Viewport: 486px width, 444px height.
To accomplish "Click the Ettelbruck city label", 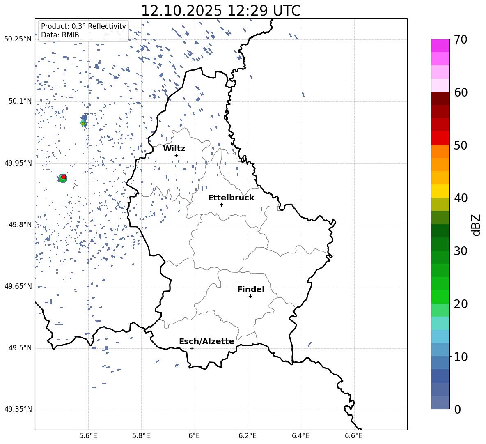I will (231, 198).
